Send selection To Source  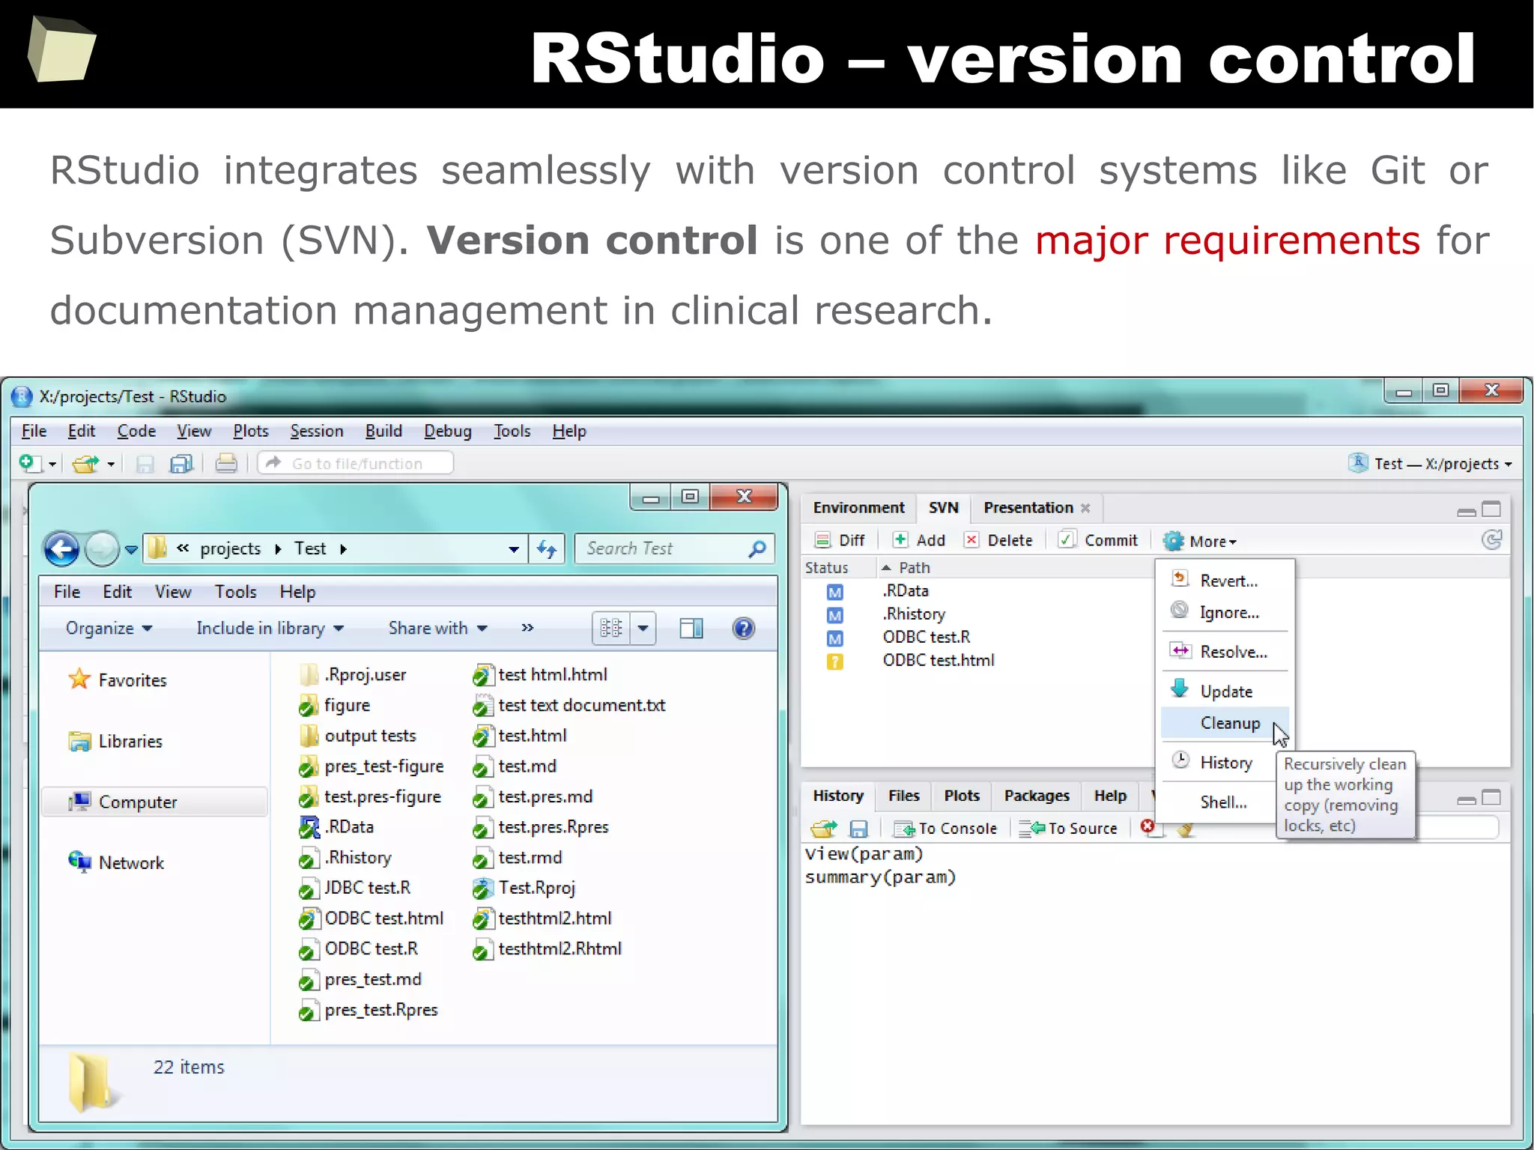pyautogui.click(x=1068, y=829)
